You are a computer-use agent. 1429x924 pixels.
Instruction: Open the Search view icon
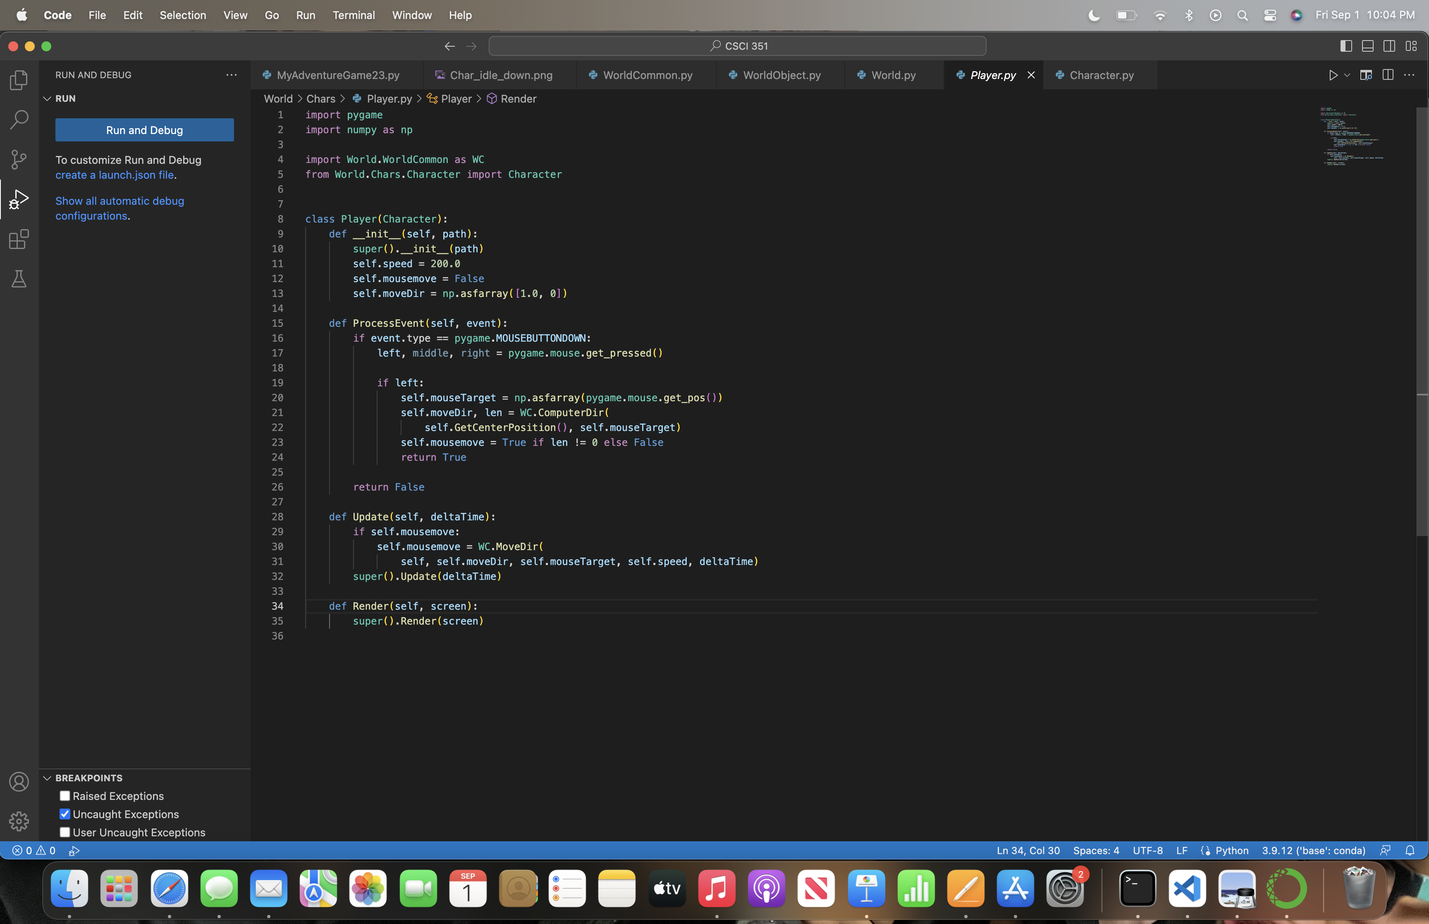click(x=19, y=120)
